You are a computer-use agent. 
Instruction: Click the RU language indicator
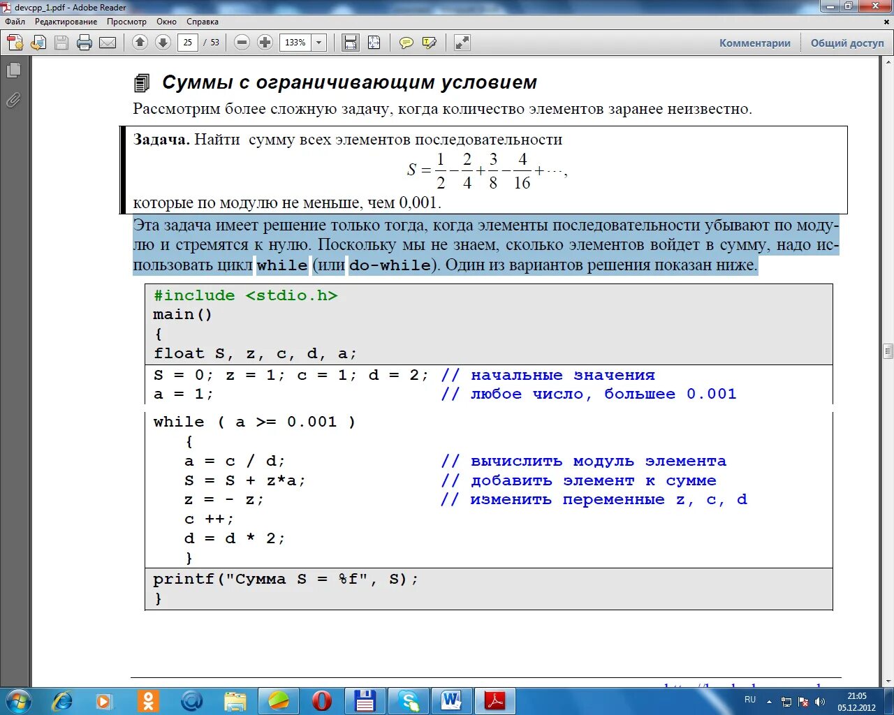tap(750, 699)
